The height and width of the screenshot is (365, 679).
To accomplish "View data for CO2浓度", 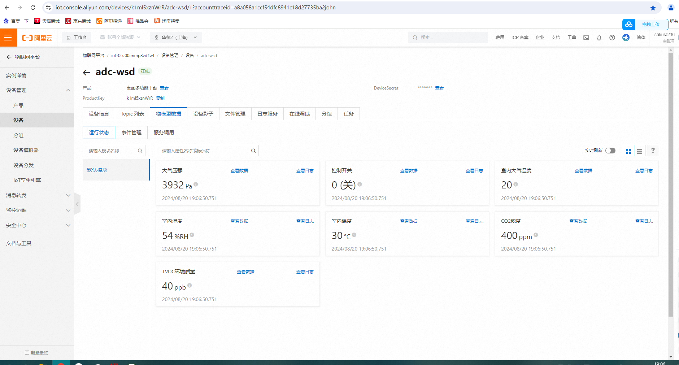I will click(x=578, y=221).
